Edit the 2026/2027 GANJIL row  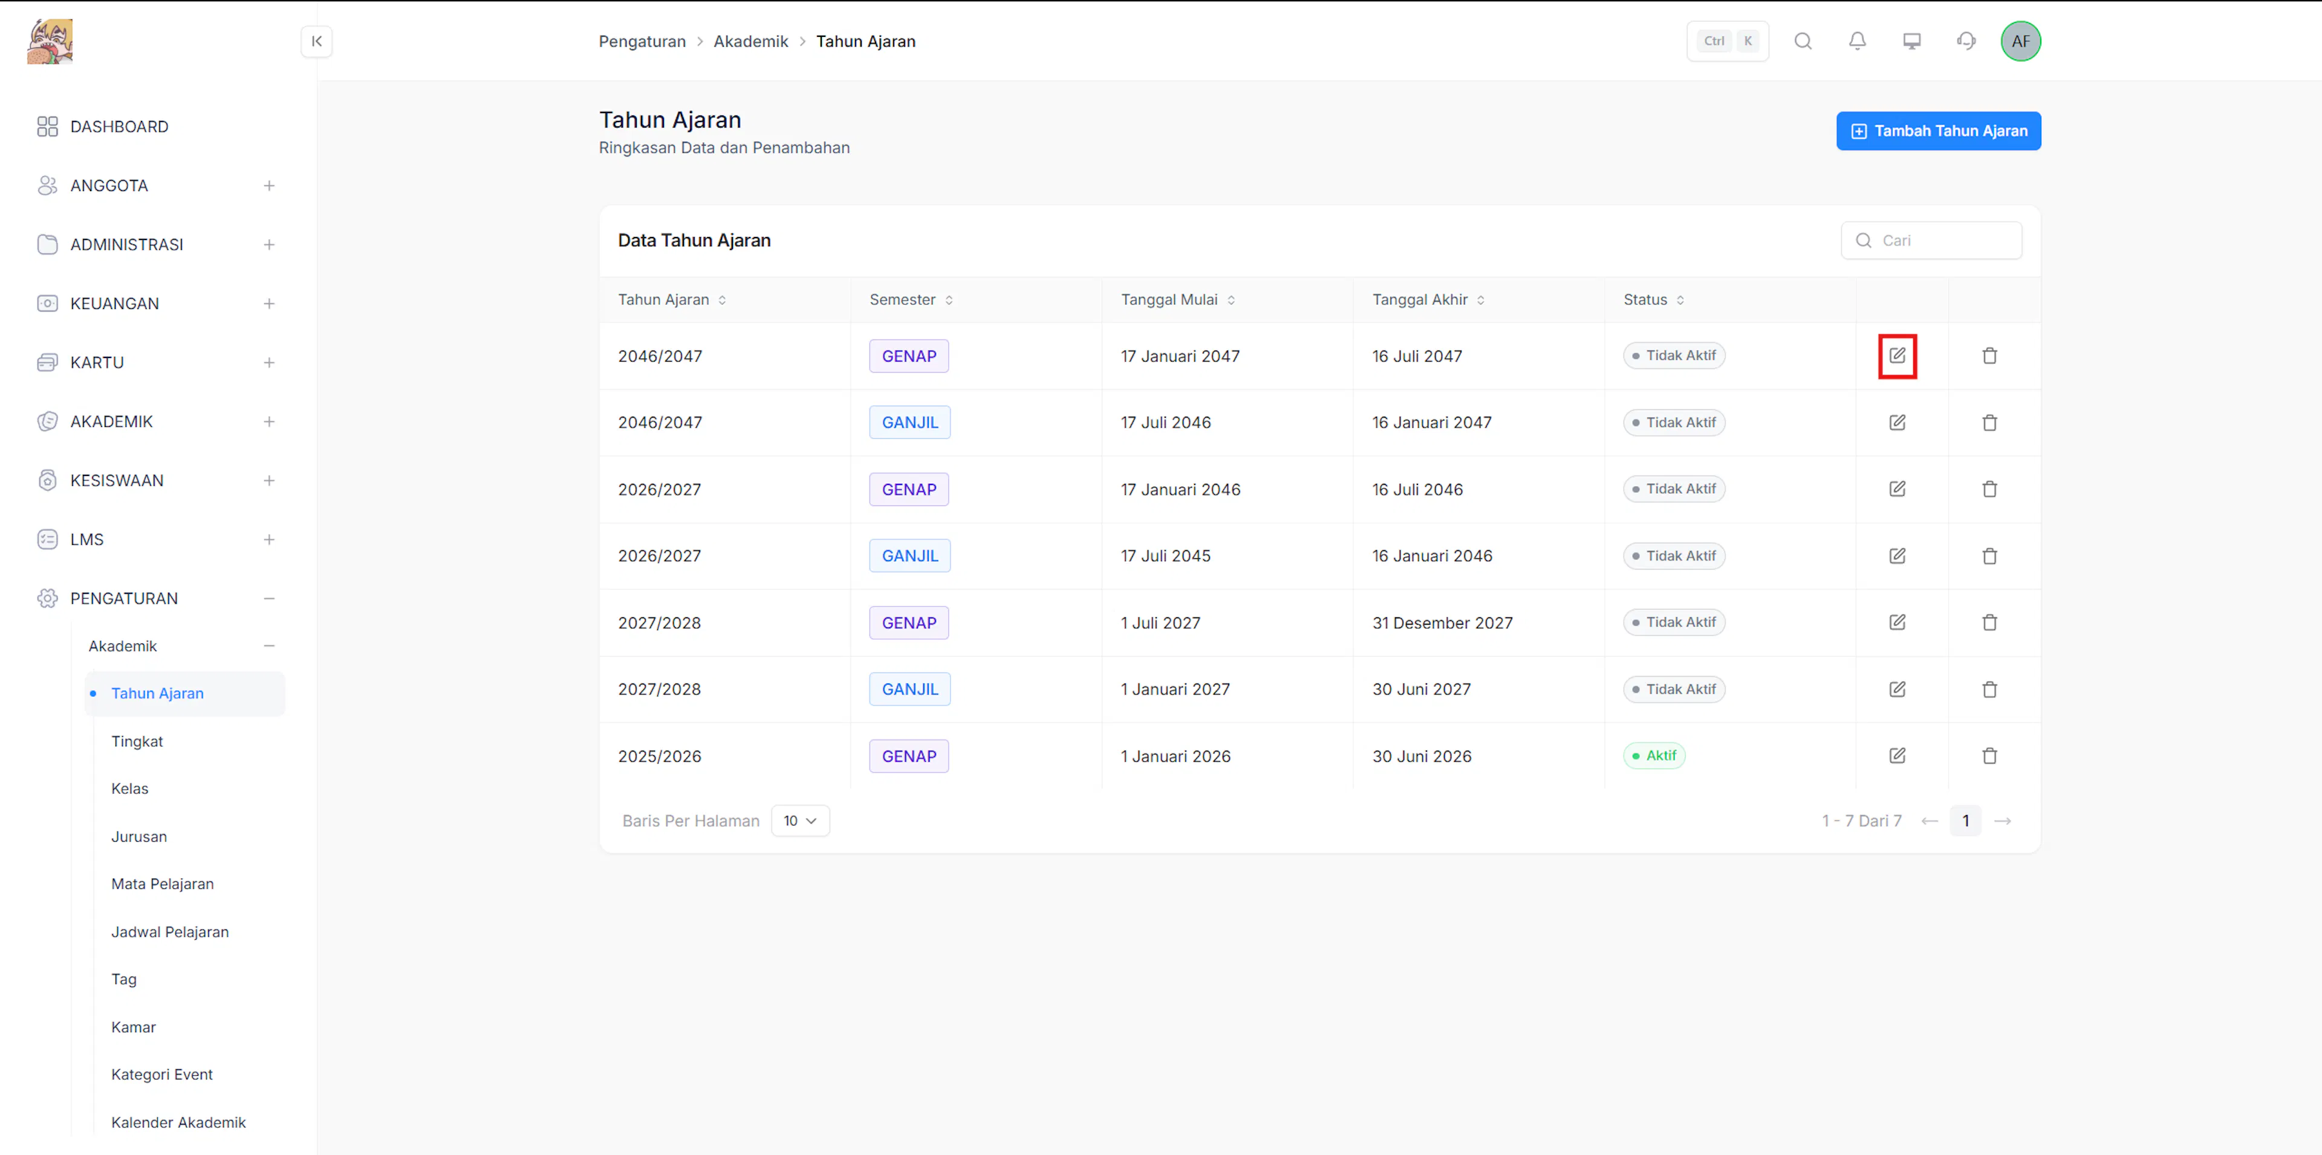(1896, 556)
